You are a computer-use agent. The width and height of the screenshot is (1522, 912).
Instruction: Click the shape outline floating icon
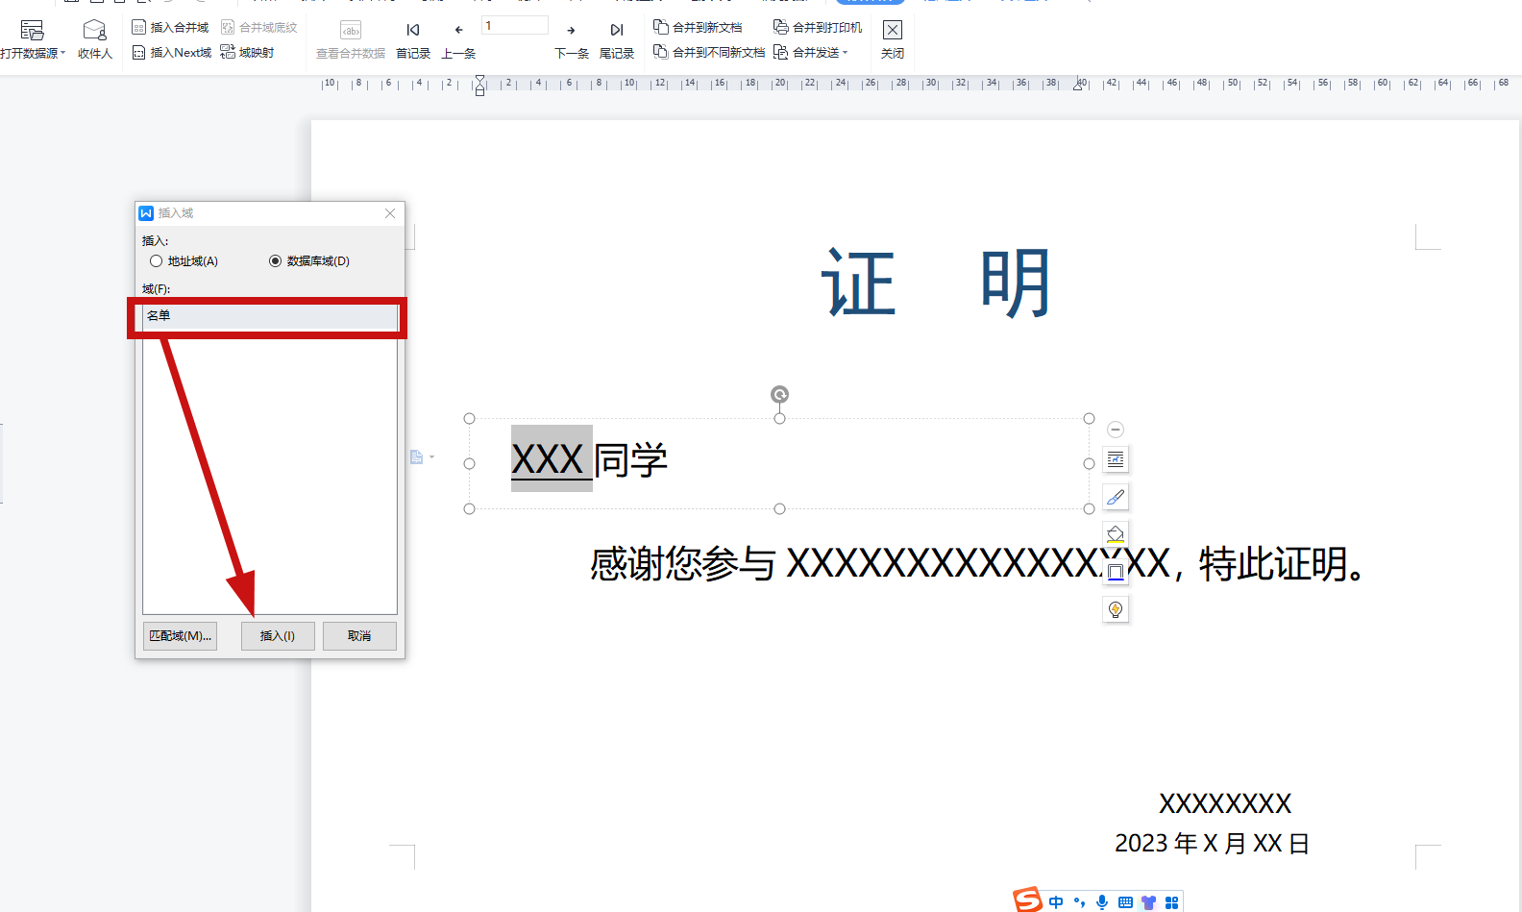1116,572
